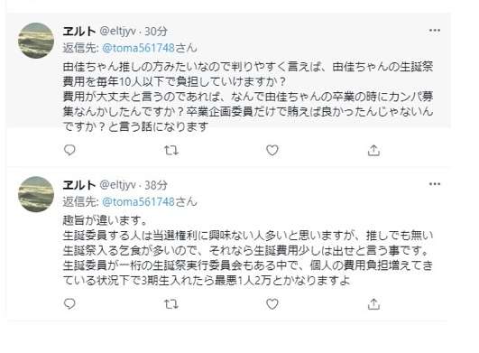Click display name in 38分 tweet
Screen dimensions: 479x353
[x=79, y=185]
